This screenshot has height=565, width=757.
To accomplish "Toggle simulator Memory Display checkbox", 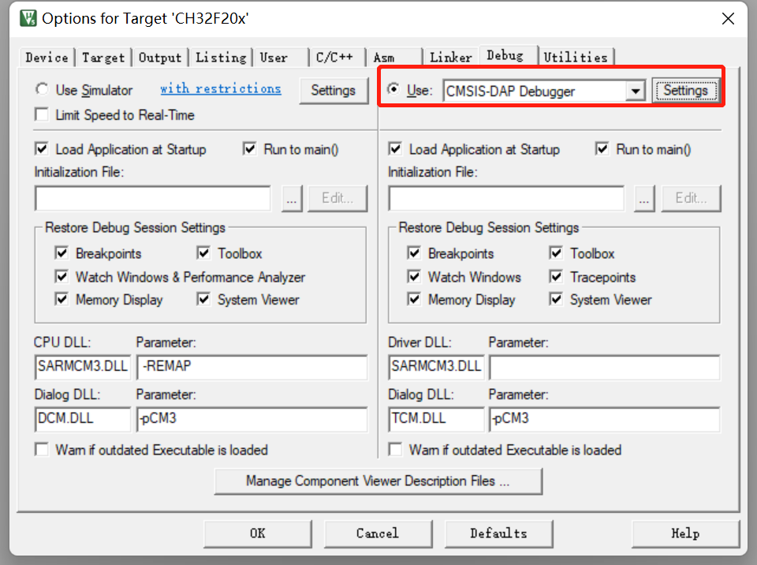I will pyautogui.click(x=62, y=299).
